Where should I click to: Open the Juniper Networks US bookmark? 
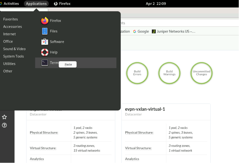174,32
